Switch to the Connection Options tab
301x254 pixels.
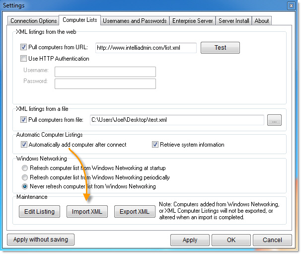pyautogui.click(x=33, y=21)
